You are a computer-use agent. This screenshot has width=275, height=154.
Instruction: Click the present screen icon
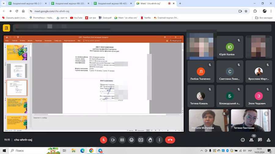141,140
